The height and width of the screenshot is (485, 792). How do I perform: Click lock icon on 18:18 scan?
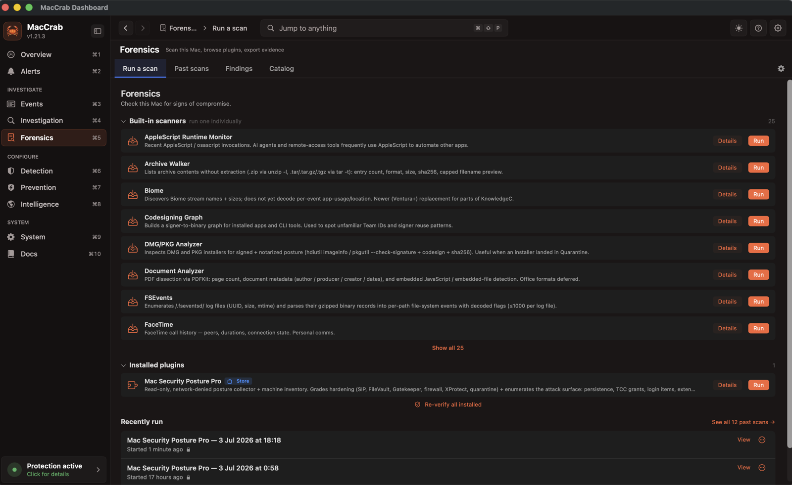[188, 449]
